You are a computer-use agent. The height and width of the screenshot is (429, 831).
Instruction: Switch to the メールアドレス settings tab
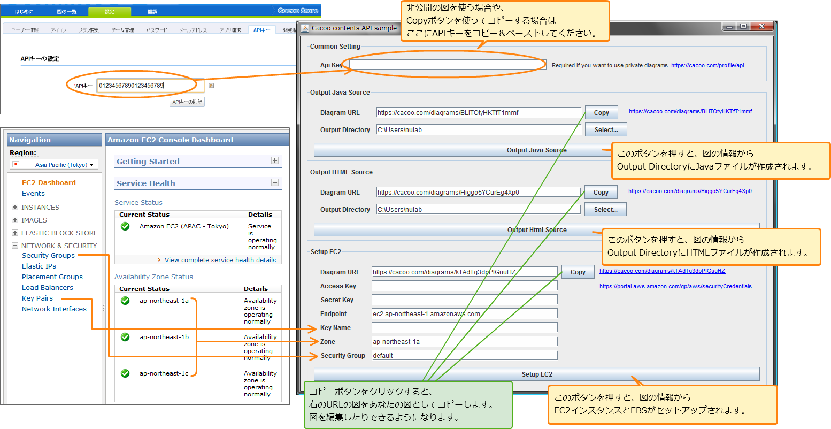coord(193,30)
